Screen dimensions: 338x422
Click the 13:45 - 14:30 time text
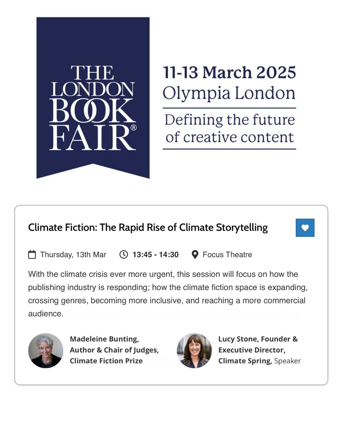(156, 254)
